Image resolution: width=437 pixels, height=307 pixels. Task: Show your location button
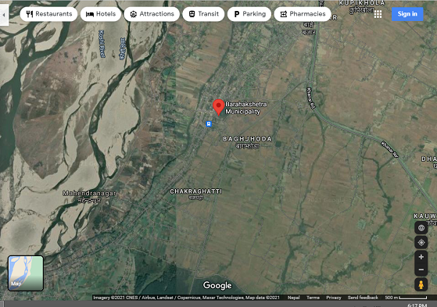pyautogui.click(x=421, y=242)
